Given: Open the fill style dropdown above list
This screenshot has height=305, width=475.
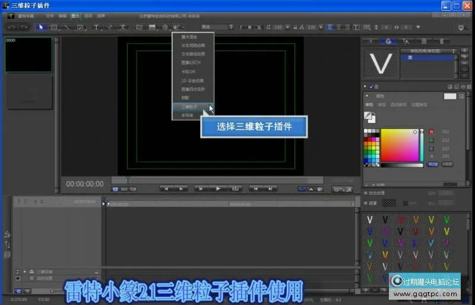Looking at the screenshot, I should [x=428, y=51].
